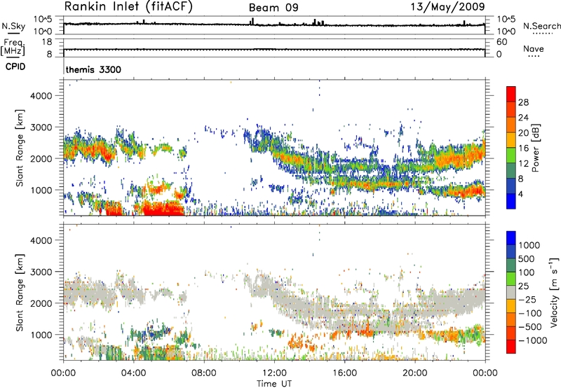
Task: Click the "100" Velocity color bar value
Action: tap(527, 272)
